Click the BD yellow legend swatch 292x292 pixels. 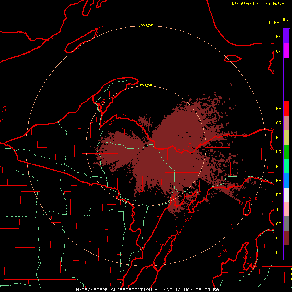286,138
